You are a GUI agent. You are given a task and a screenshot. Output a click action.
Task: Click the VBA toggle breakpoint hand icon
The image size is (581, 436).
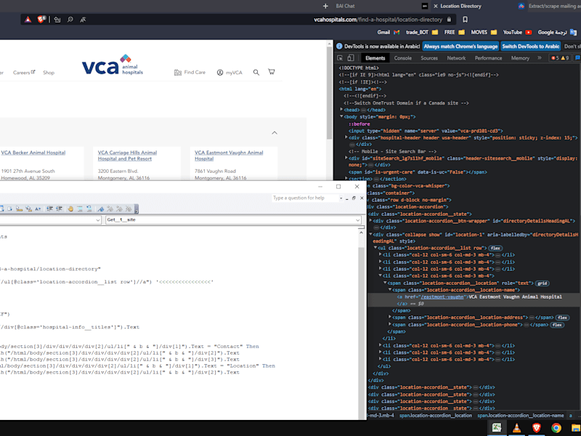70,209
